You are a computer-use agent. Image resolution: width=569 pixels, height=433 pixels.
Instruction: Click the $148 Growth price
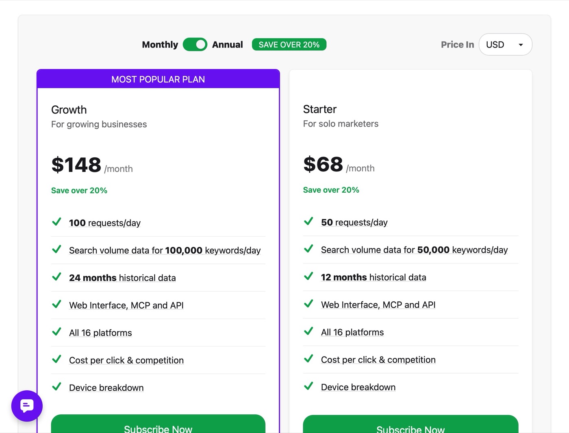(x=76, y=165)
